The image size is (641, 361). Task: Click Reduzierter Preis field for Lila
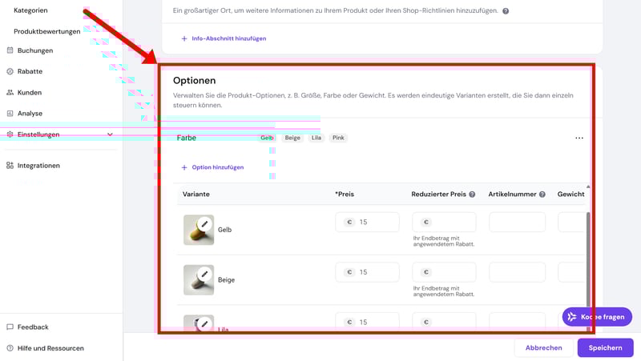[444, 322]
